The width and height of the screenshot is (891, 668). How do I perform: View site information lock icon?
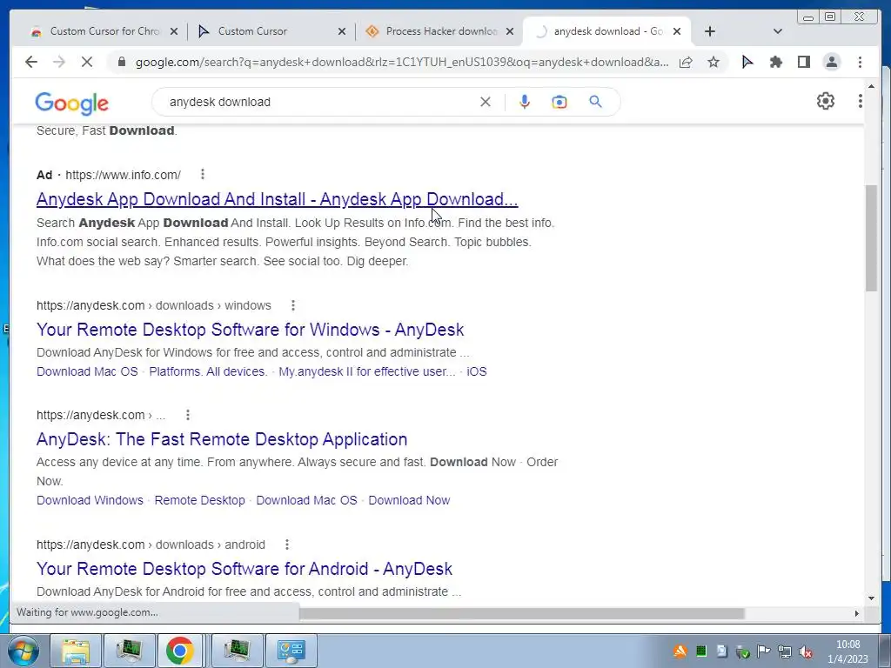click(121, 62)
